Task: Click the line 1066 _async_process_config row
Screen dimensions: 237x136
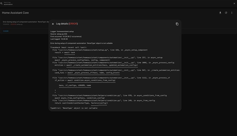Action: click(x=113, y=63)
